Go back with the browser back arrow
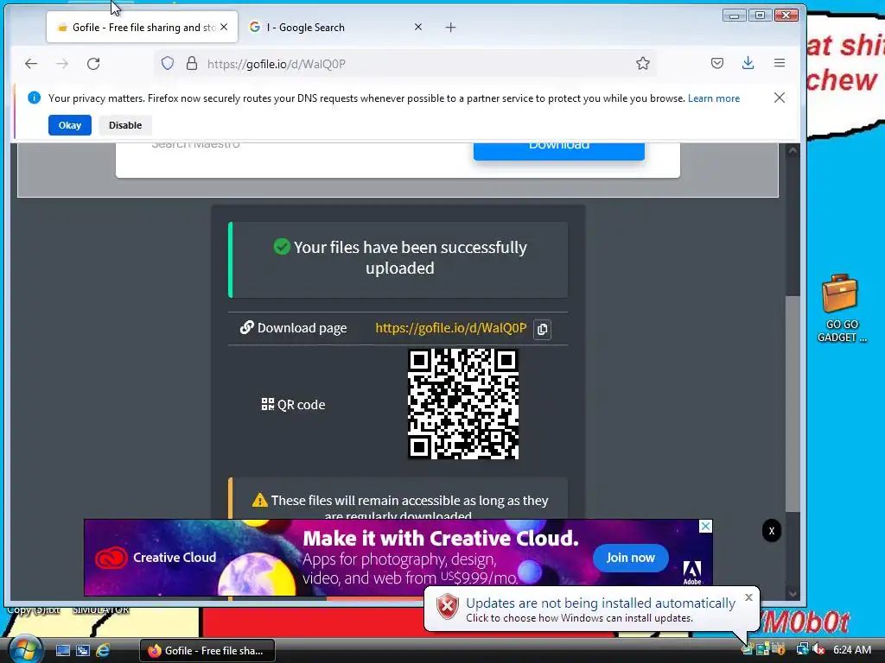 (31, 64)
